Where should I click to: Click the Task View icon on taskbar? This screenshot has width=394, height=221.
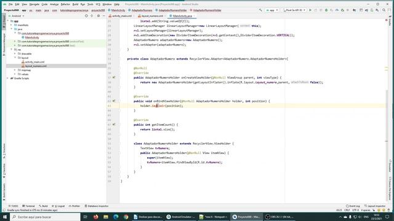86,217
